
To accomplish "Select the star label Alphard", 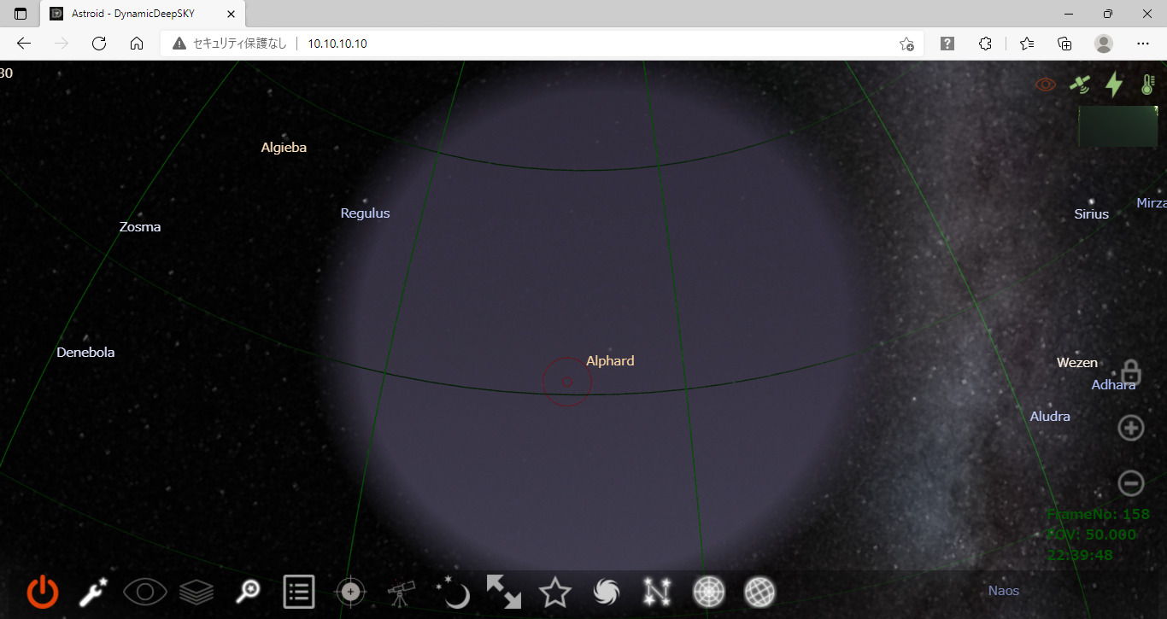I will coord(610,361).
